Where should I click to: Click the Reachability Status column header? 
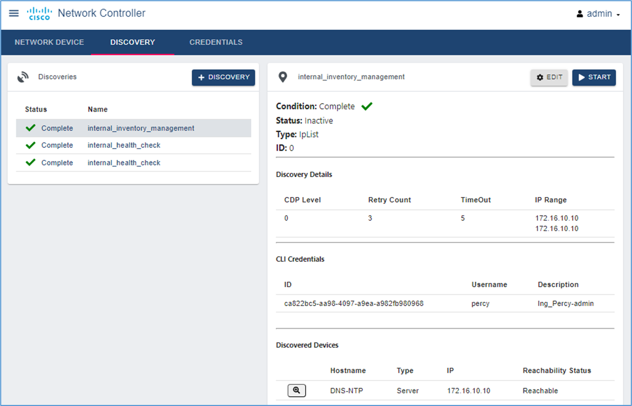(x=556, y=370)
